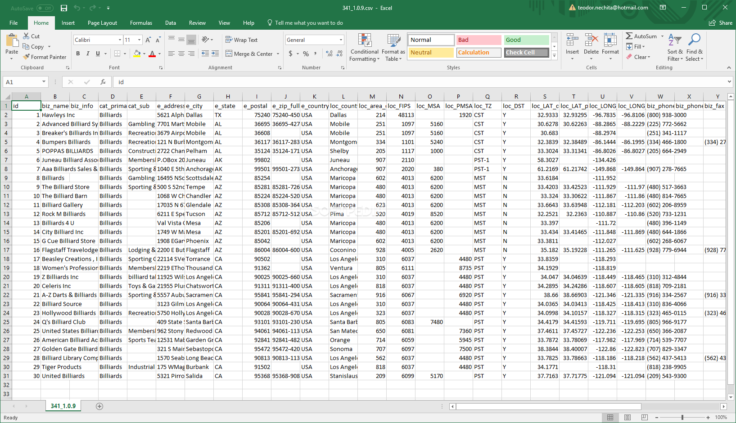The height and width of the screenshot is (423, 736).
Task: Apply the Neutral cell style
Action: [431, 53]
